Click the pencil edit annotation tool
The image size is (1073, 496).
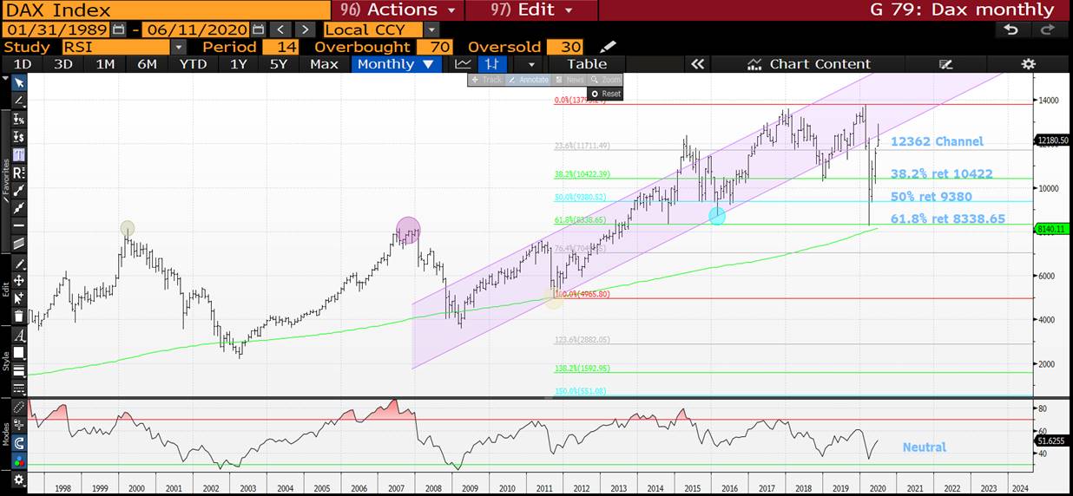[x=19, y=263]
